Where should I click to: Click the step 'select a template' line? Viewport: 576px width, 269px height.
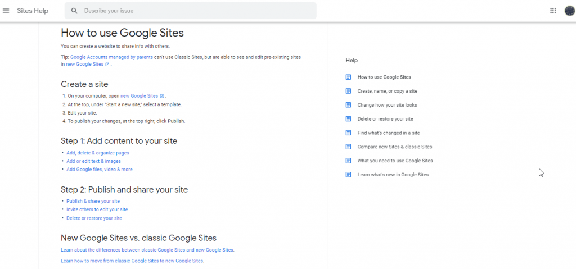tap(125, 104)
